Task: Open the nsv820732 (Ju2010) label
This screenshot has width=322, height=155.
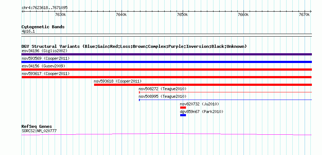Action: click(200, 104)
